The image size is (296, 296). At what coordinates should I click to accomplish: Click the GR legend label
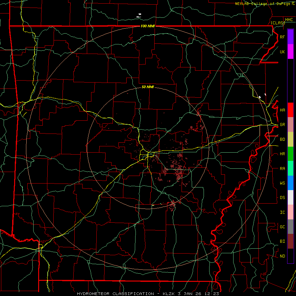282,125
